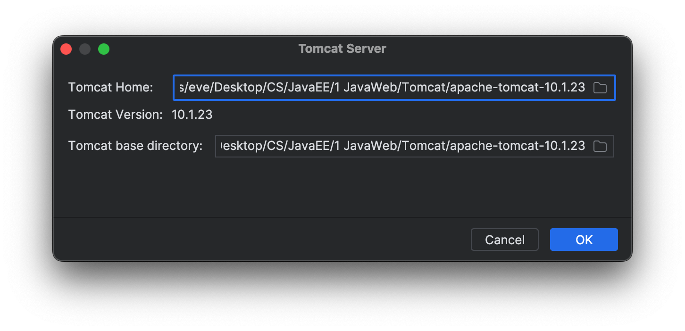This screenshot has height=331, width=685.
Task: Click the Tomcat Version label 10.1.23
Action: (x=192, y=115)
